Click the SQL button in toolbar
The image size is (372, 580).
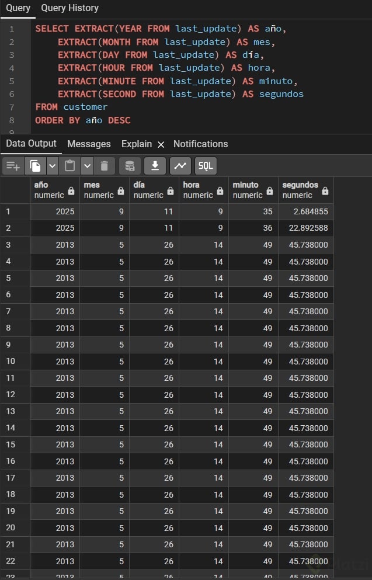206,166
